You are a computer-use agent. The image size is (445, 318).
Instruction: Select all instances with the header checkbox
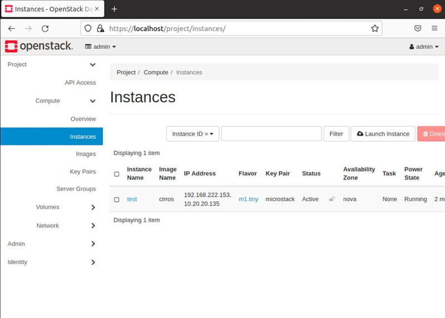(117, 174)
